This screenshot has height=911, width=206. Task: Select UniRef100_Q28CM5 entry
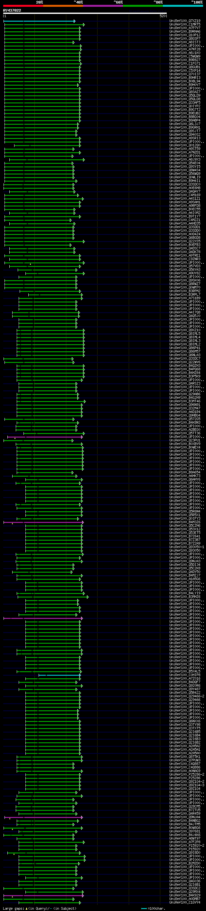coord(185,807)
